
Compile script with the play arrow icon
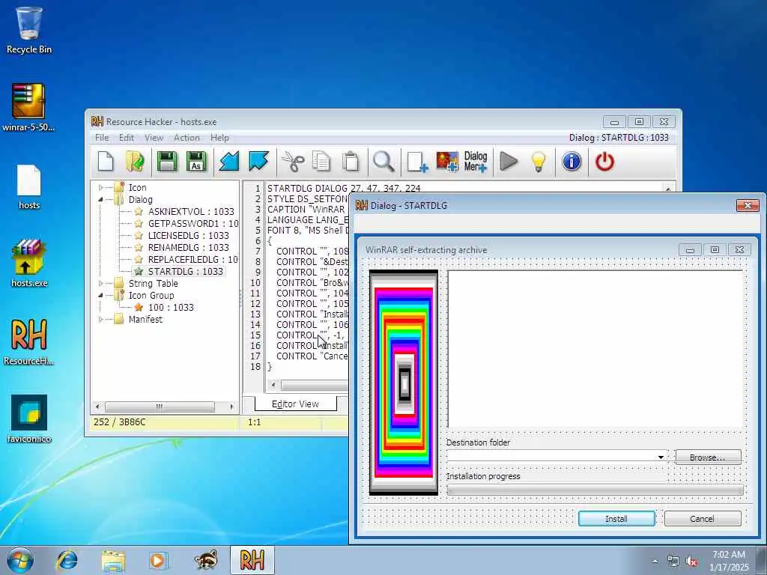(509, 162)
